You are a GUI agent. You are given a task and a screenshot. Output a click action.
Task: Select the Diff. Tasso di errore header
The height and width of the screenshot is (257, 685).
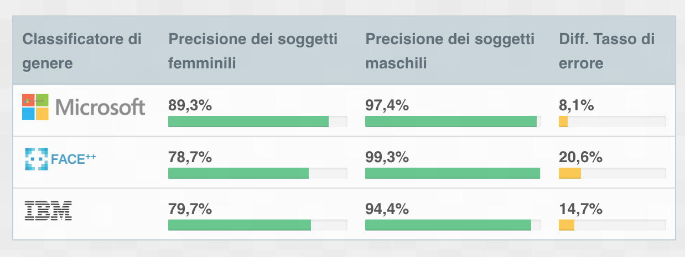tap(607, 51)
